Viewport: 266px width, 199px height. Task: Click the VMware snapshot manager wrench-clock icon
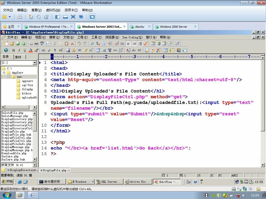[x=46, y=17]
